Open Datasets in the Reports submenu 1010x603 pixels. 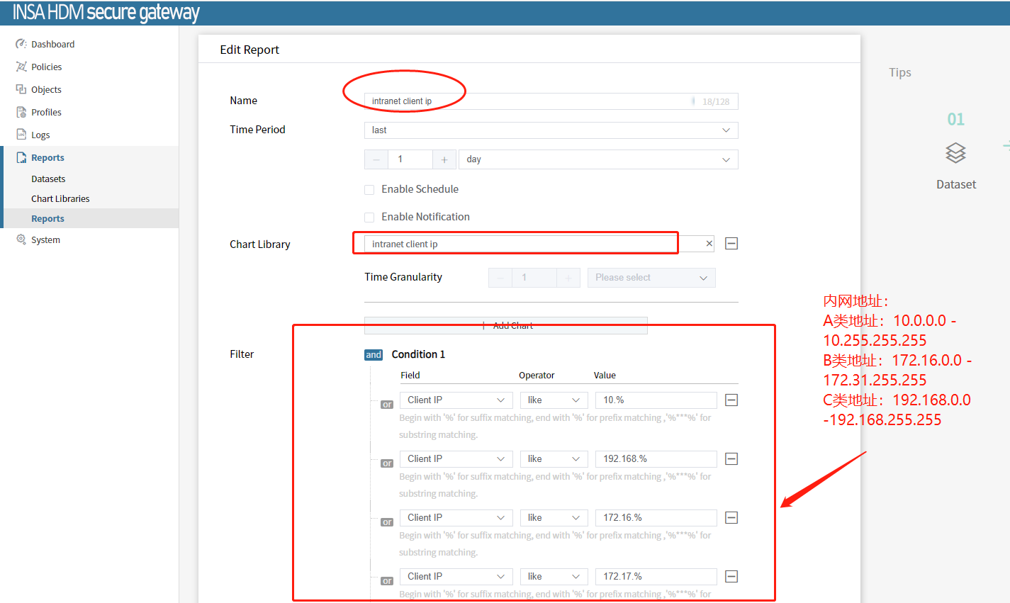tap(48, 179)
